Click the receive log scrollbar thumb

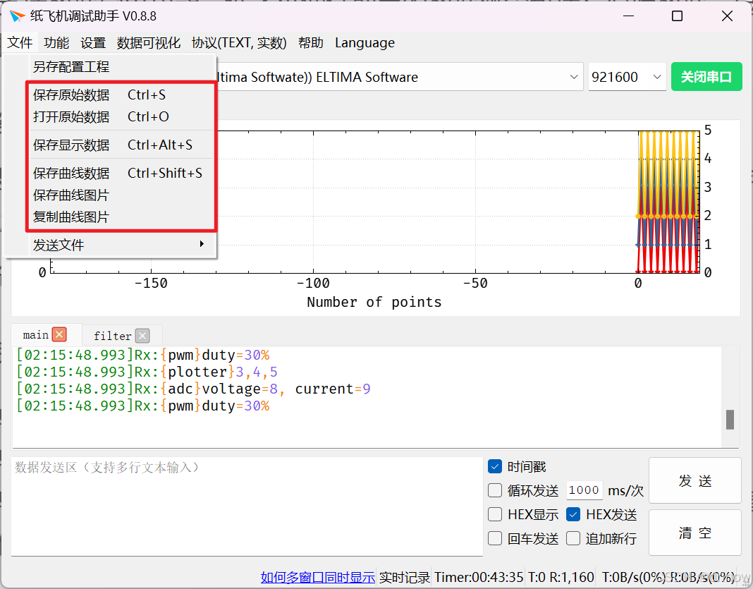730,420
